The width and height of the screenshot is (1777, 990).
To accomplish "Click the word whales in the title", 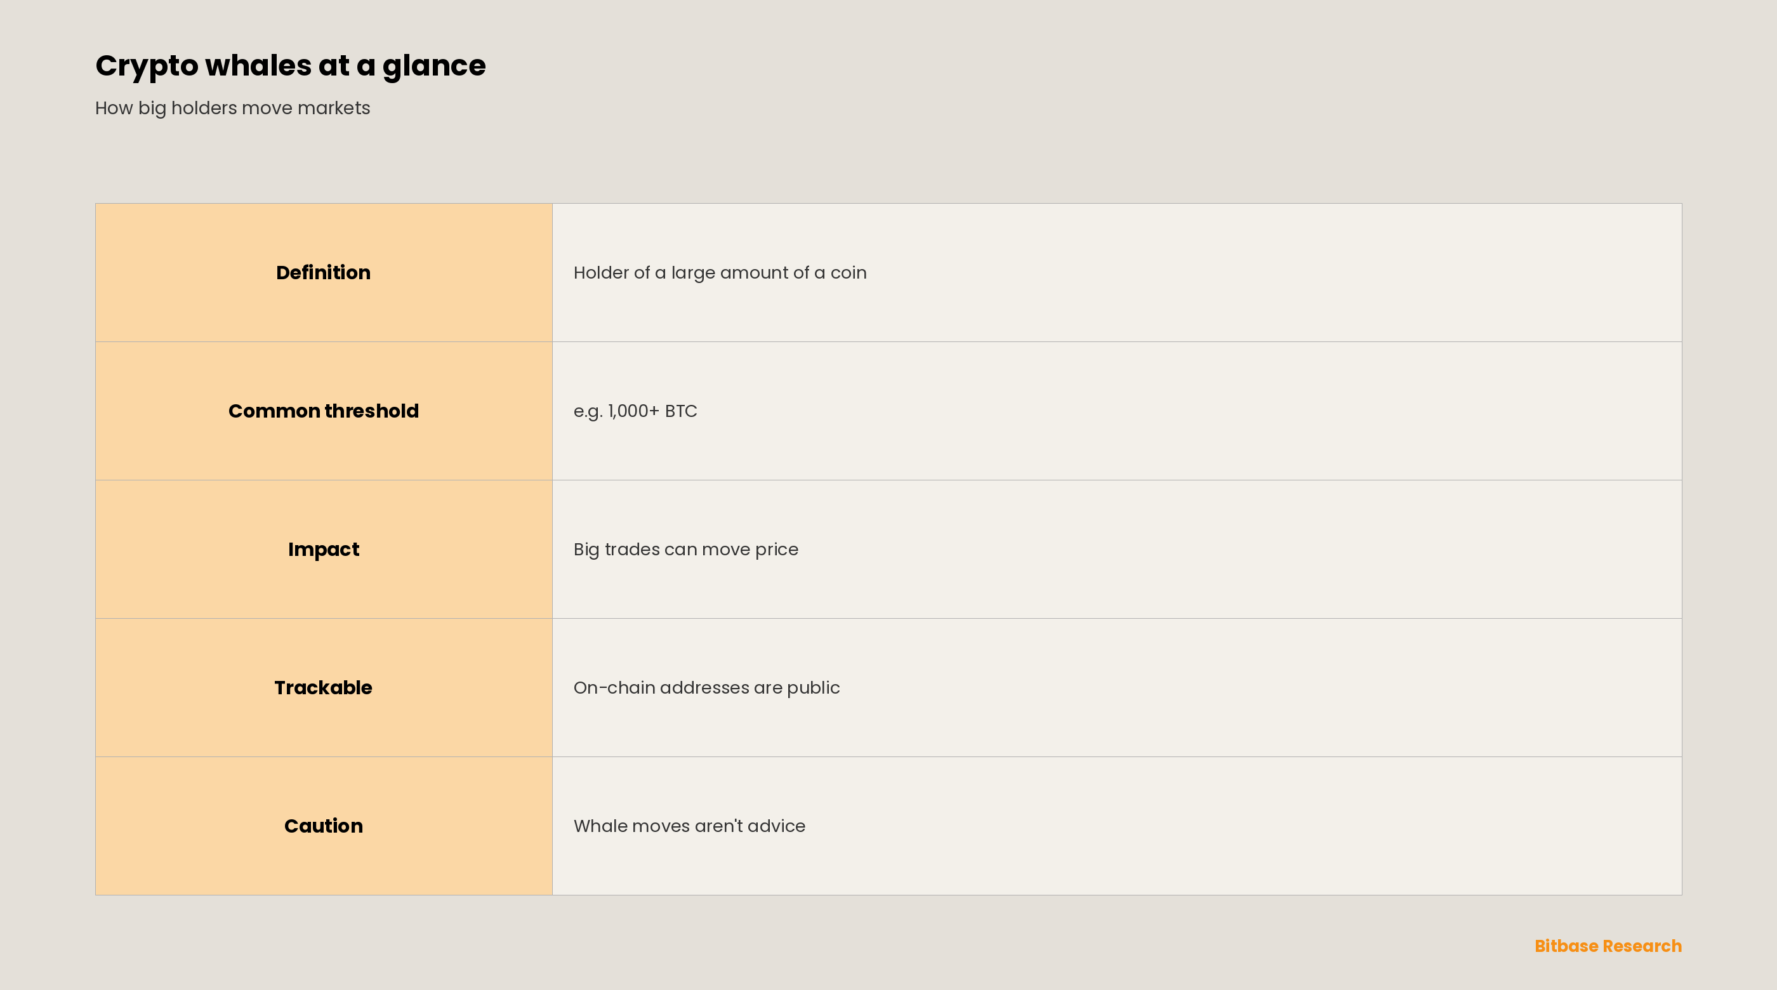I will (x=258, y=65).
